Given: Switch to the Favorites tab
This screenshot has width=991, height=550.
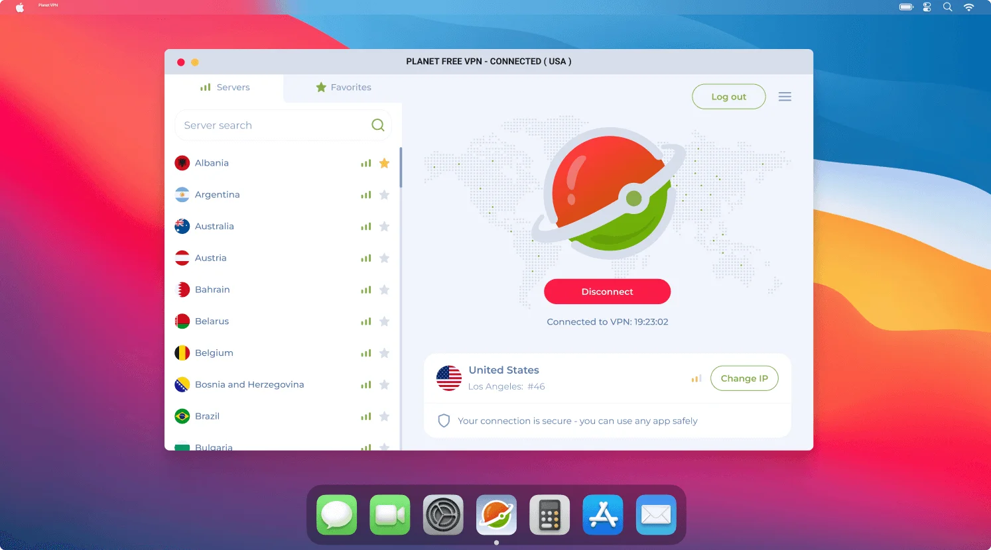Looking at the screenshot, I should pyautogui.click(x=344, y=87).
